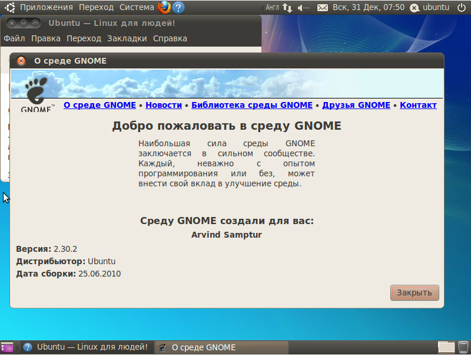Click the heading Добро пожаловать в среду GNOME
The image size is (471, 355).
click(x=227, y=126)
